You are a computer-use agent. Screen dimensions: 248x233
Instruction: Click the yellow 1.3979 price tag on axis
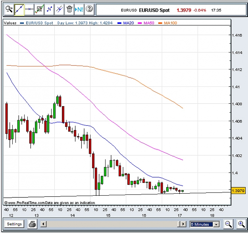(x=238, y=190)
